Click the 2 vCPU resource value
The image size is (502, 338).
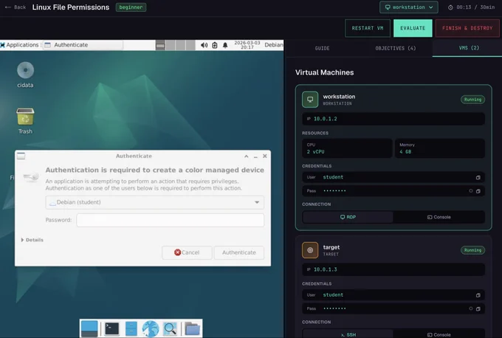pyautogui.click(x=315, y=152)
